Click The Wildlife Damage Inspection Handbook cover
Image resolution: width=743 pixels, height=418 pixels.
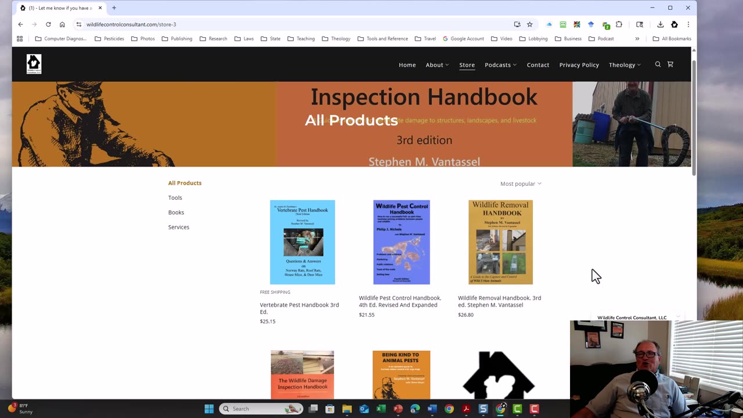[302, 375]
